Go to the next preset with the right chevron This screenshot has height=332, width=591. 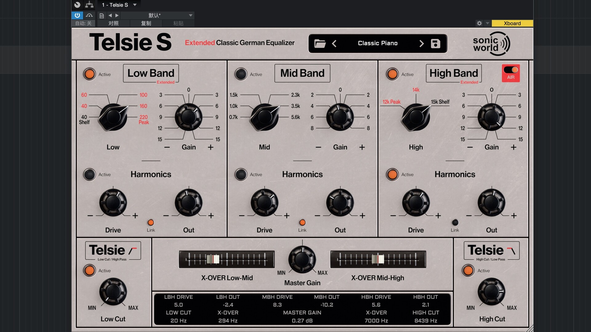[421, 44]
